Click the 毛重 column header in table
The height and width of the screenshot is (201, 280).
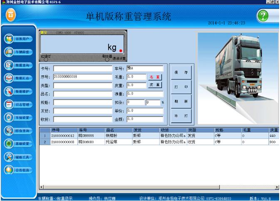(255, 130)
